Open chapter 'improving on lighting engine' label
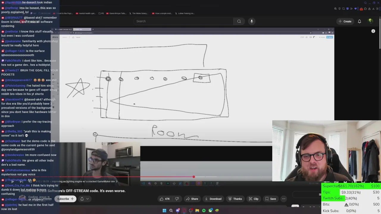This screenshot has height=214, width=381. (85, 181)
